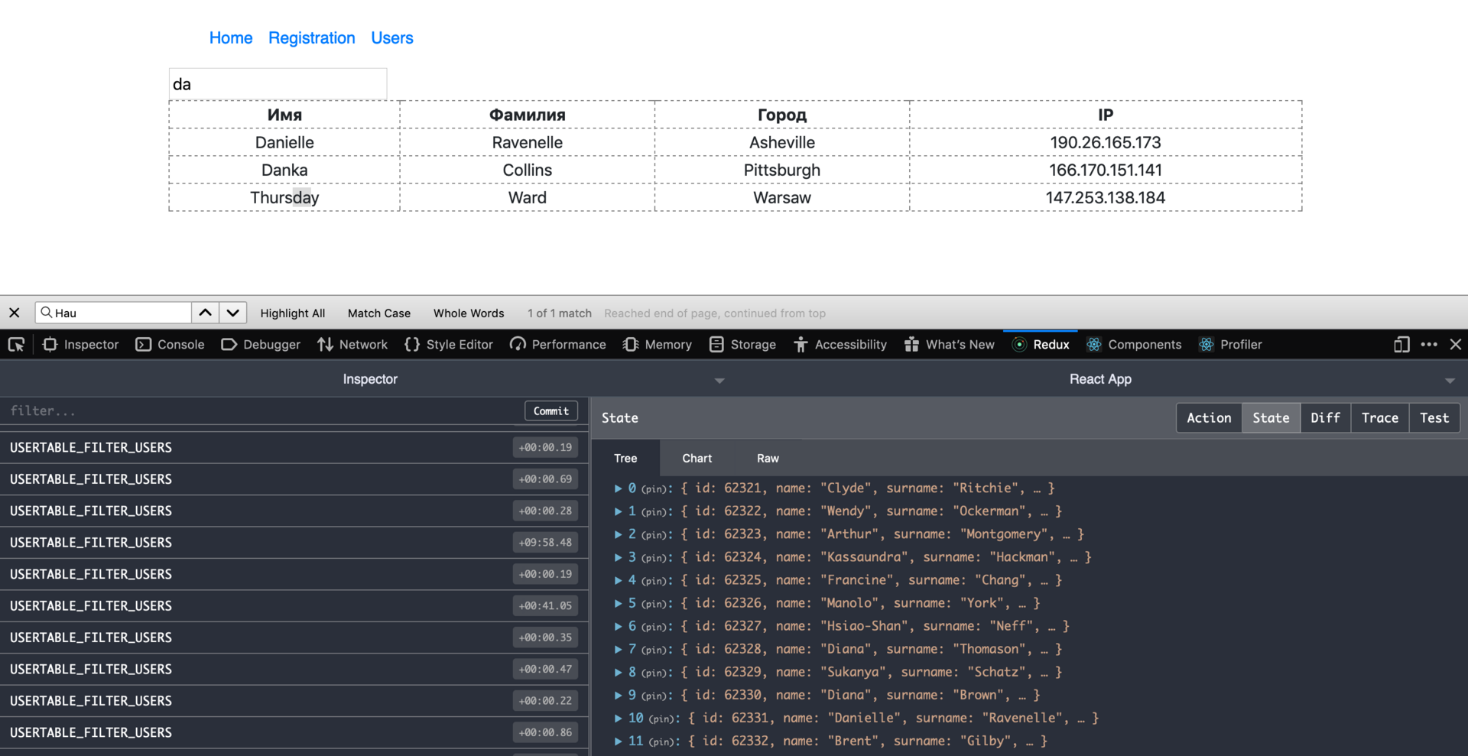Click the user filter input containing da
Viewport: 1468px width, 756px height.
278,84
